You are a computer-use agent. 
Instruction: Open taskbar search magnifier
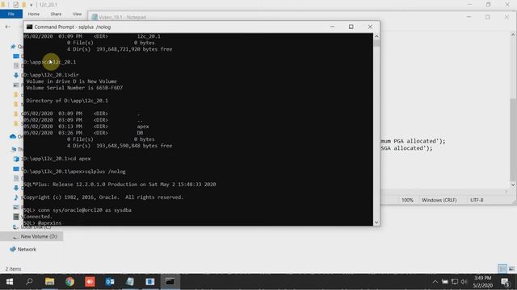(x=29, y=281)
